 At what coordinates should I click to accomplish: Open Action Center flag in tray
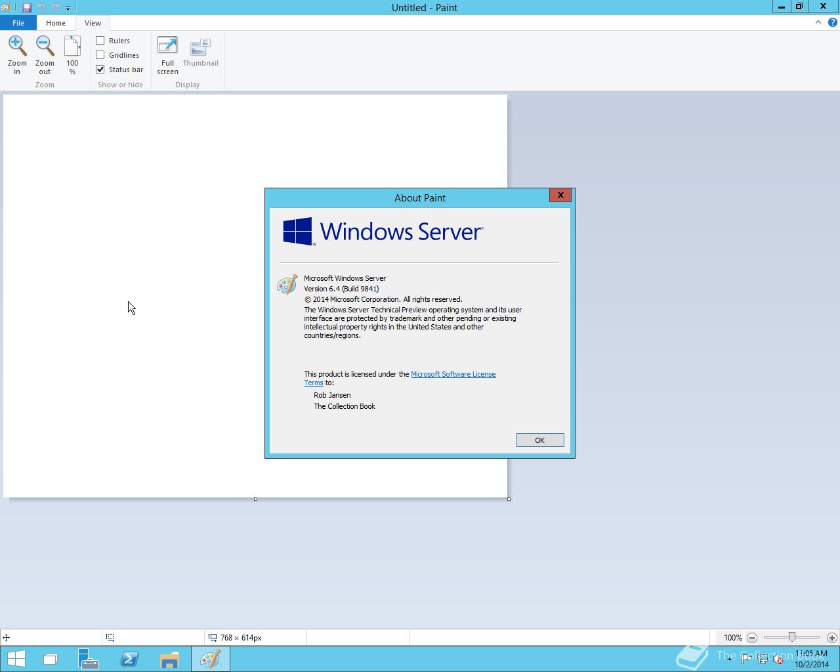coord(746,660)
